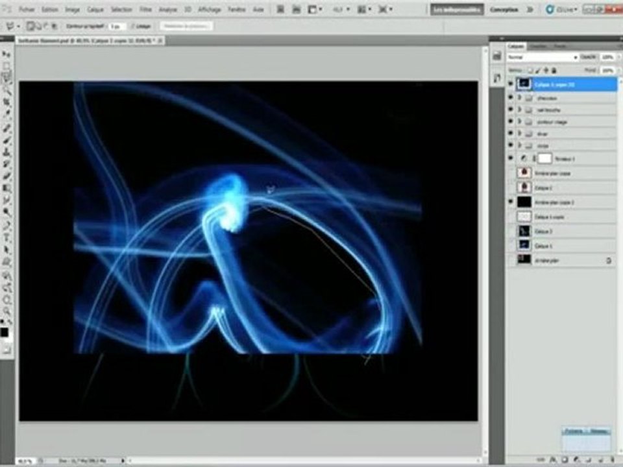Image resolution: width=623 pixels, height=467 pixels.
Task: Open Mini Bridge icon
Action: tap(297, 9)
